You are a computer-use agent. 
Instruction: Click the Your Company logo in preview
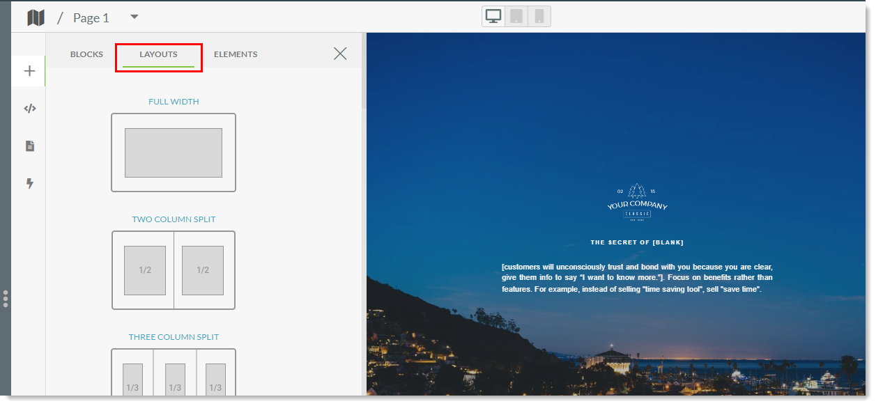(637, 202)
